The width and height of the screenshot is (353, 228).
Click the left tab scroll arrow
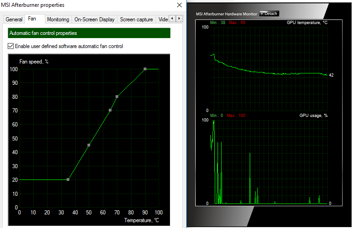(172, 19)
